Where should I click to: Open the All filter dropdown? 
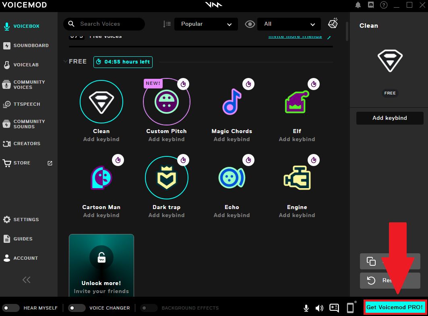pos(289,24)
